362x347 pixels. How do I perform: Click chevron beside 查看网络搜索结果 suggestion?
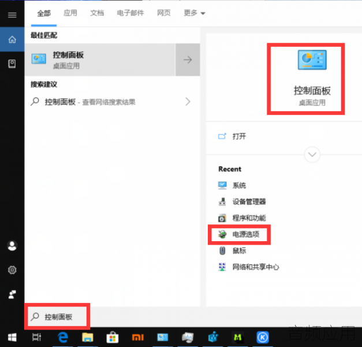(x=188, y=102)
